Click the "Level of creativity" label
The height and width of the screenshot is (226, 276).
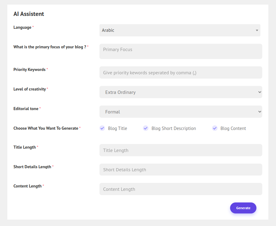30,89
